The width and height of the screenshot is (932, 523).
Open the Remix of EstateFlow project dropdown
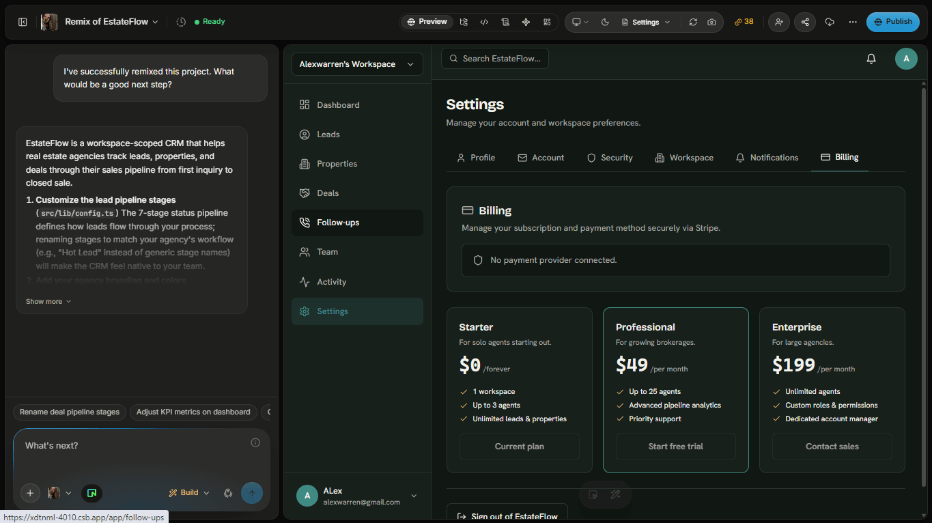pyautogui.click(x=111, y=22)
